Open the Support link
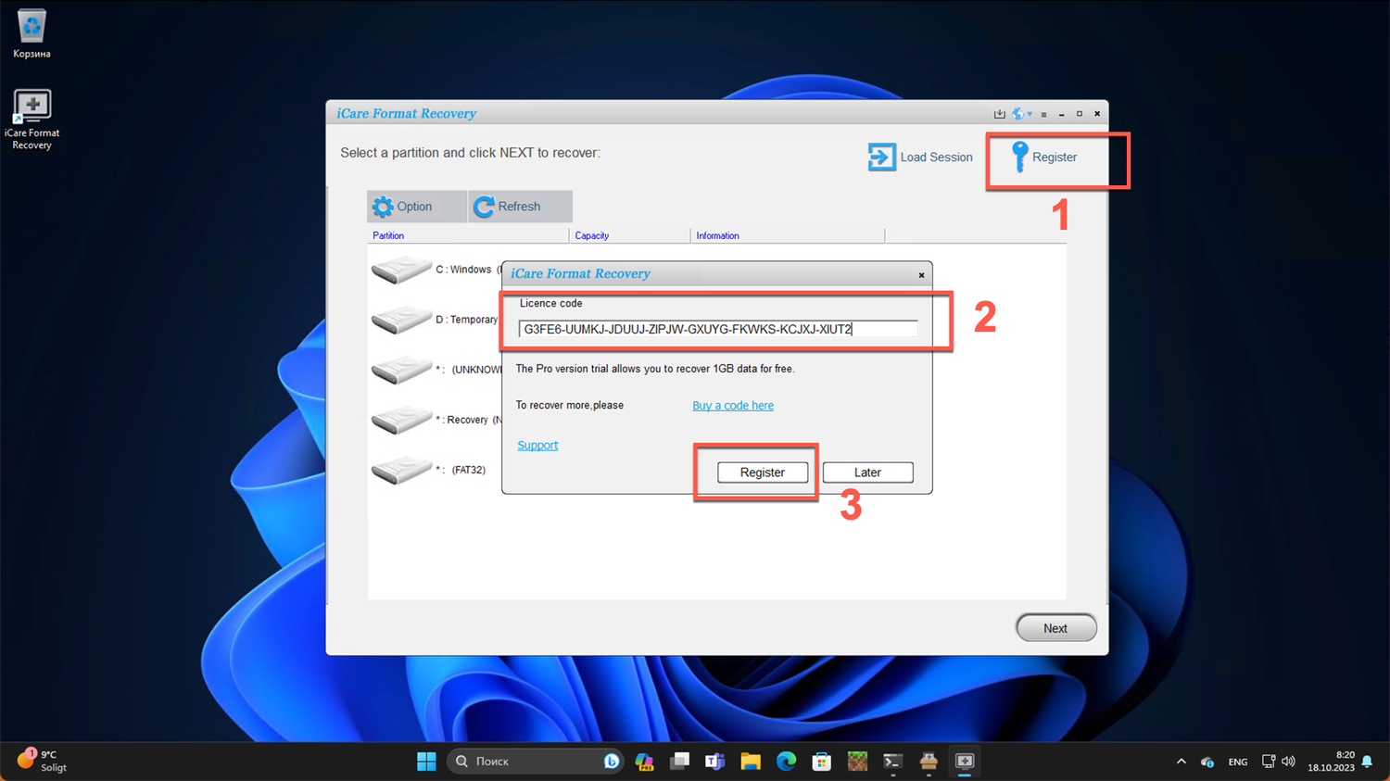Viewport: 1390px width, 781px height. tap(537, 446)
